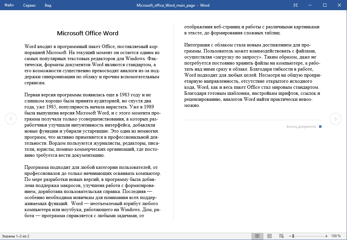Open the Сервис menu
Viewport: 347px width, 240px height.
pyautogui.click(x=30, y=5)
